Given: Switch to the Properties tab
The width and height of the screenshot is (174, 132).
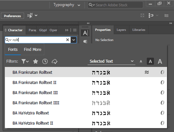Looking at the screenshot, I should coord(103,30).
